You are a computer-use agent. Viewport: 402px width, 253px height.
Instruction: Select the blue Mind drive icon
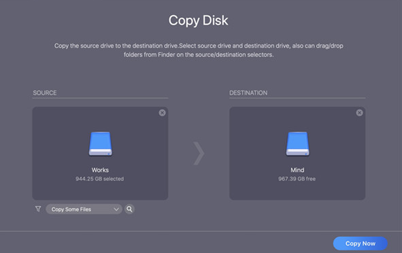(298, 144)
